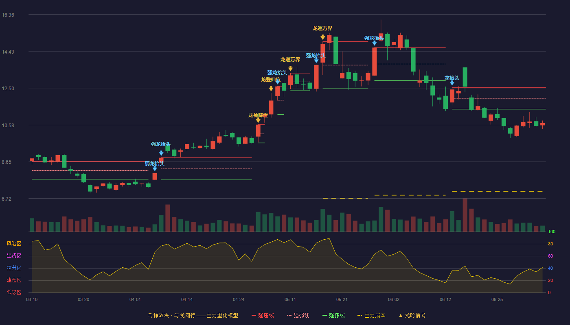Click the purple 60 indicator axis value

pyautogui.click(x=550, y=256)
